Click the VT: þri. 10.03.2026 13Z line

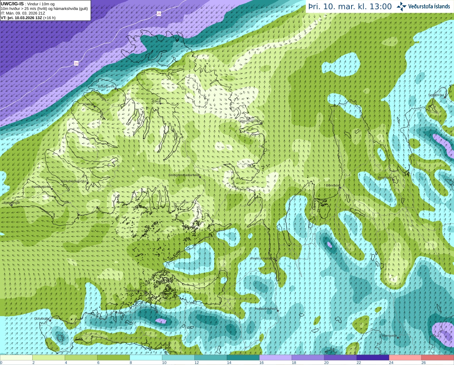(x=28, y=18)
